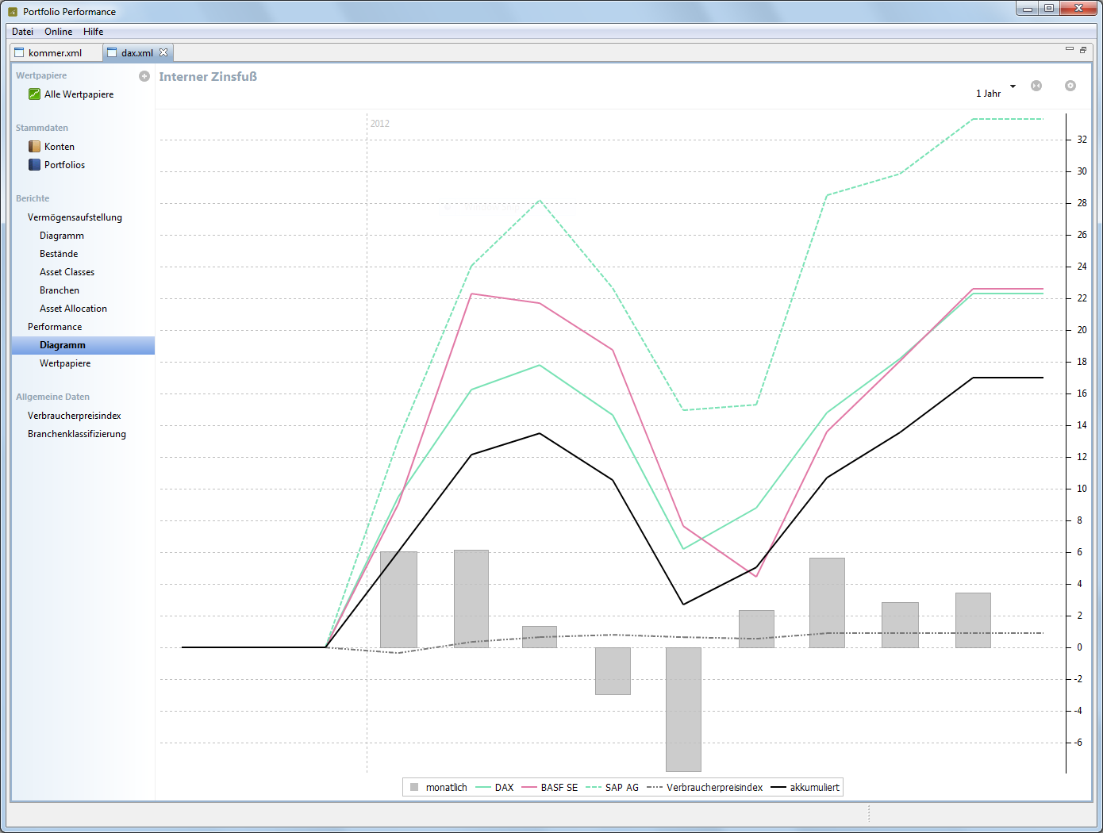Click the 2012 year marker label
This screenshot has width=1103, height=833.
point(380,124)
